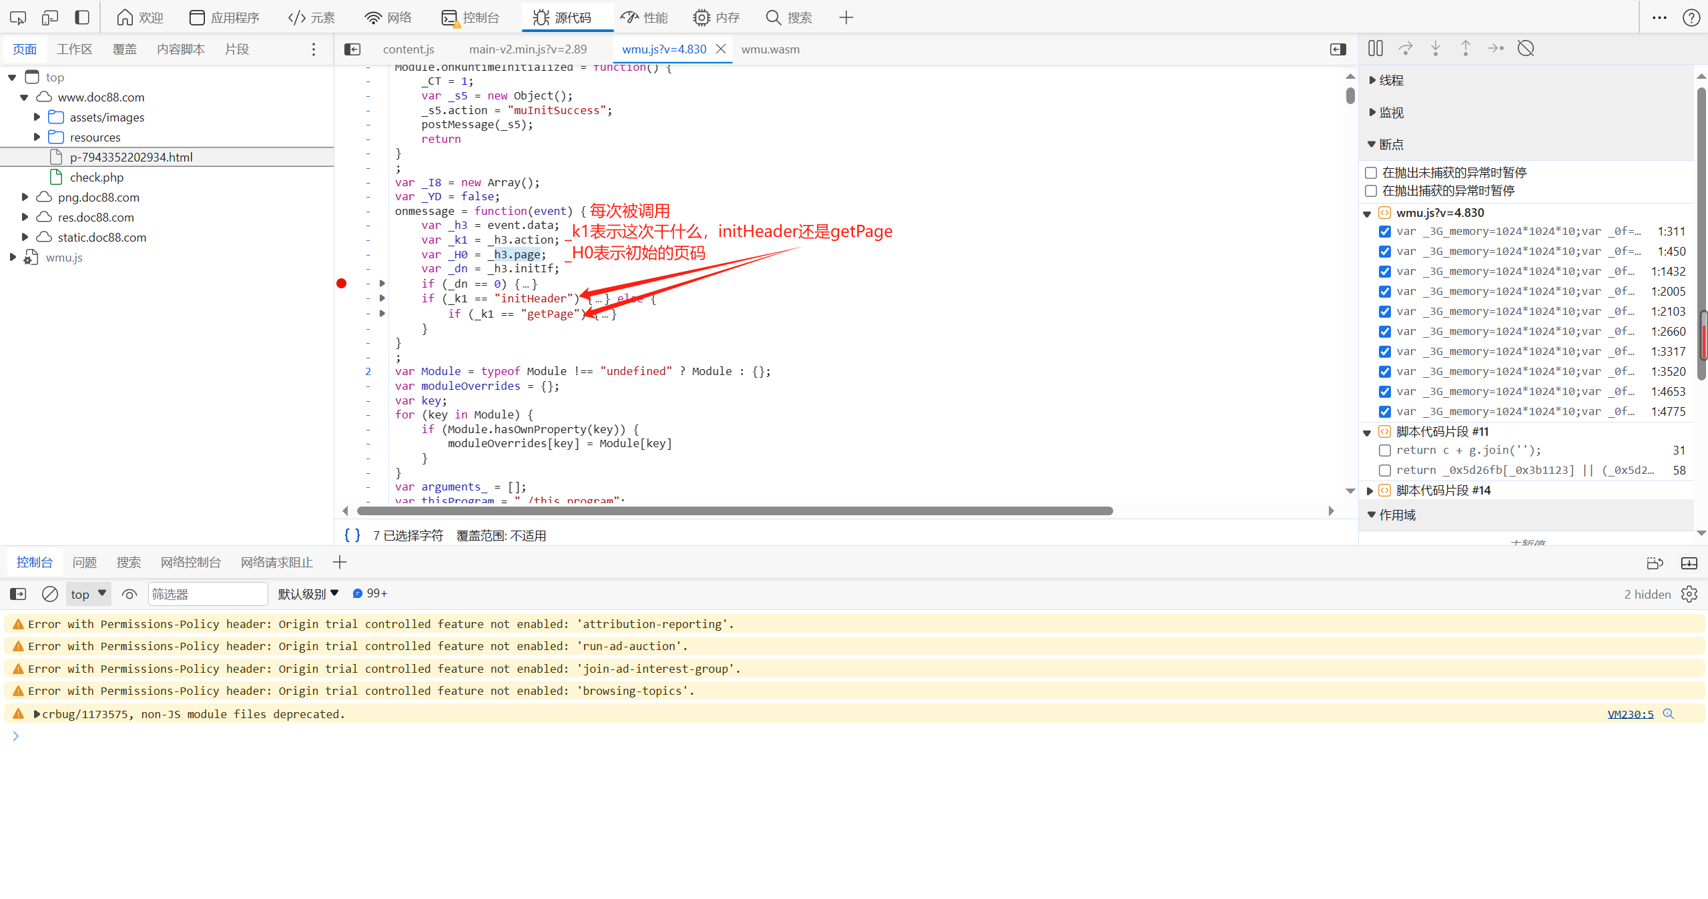1708x899 pixels.
Task: Switch to the 网络 network tab
Action: point(388,17)
